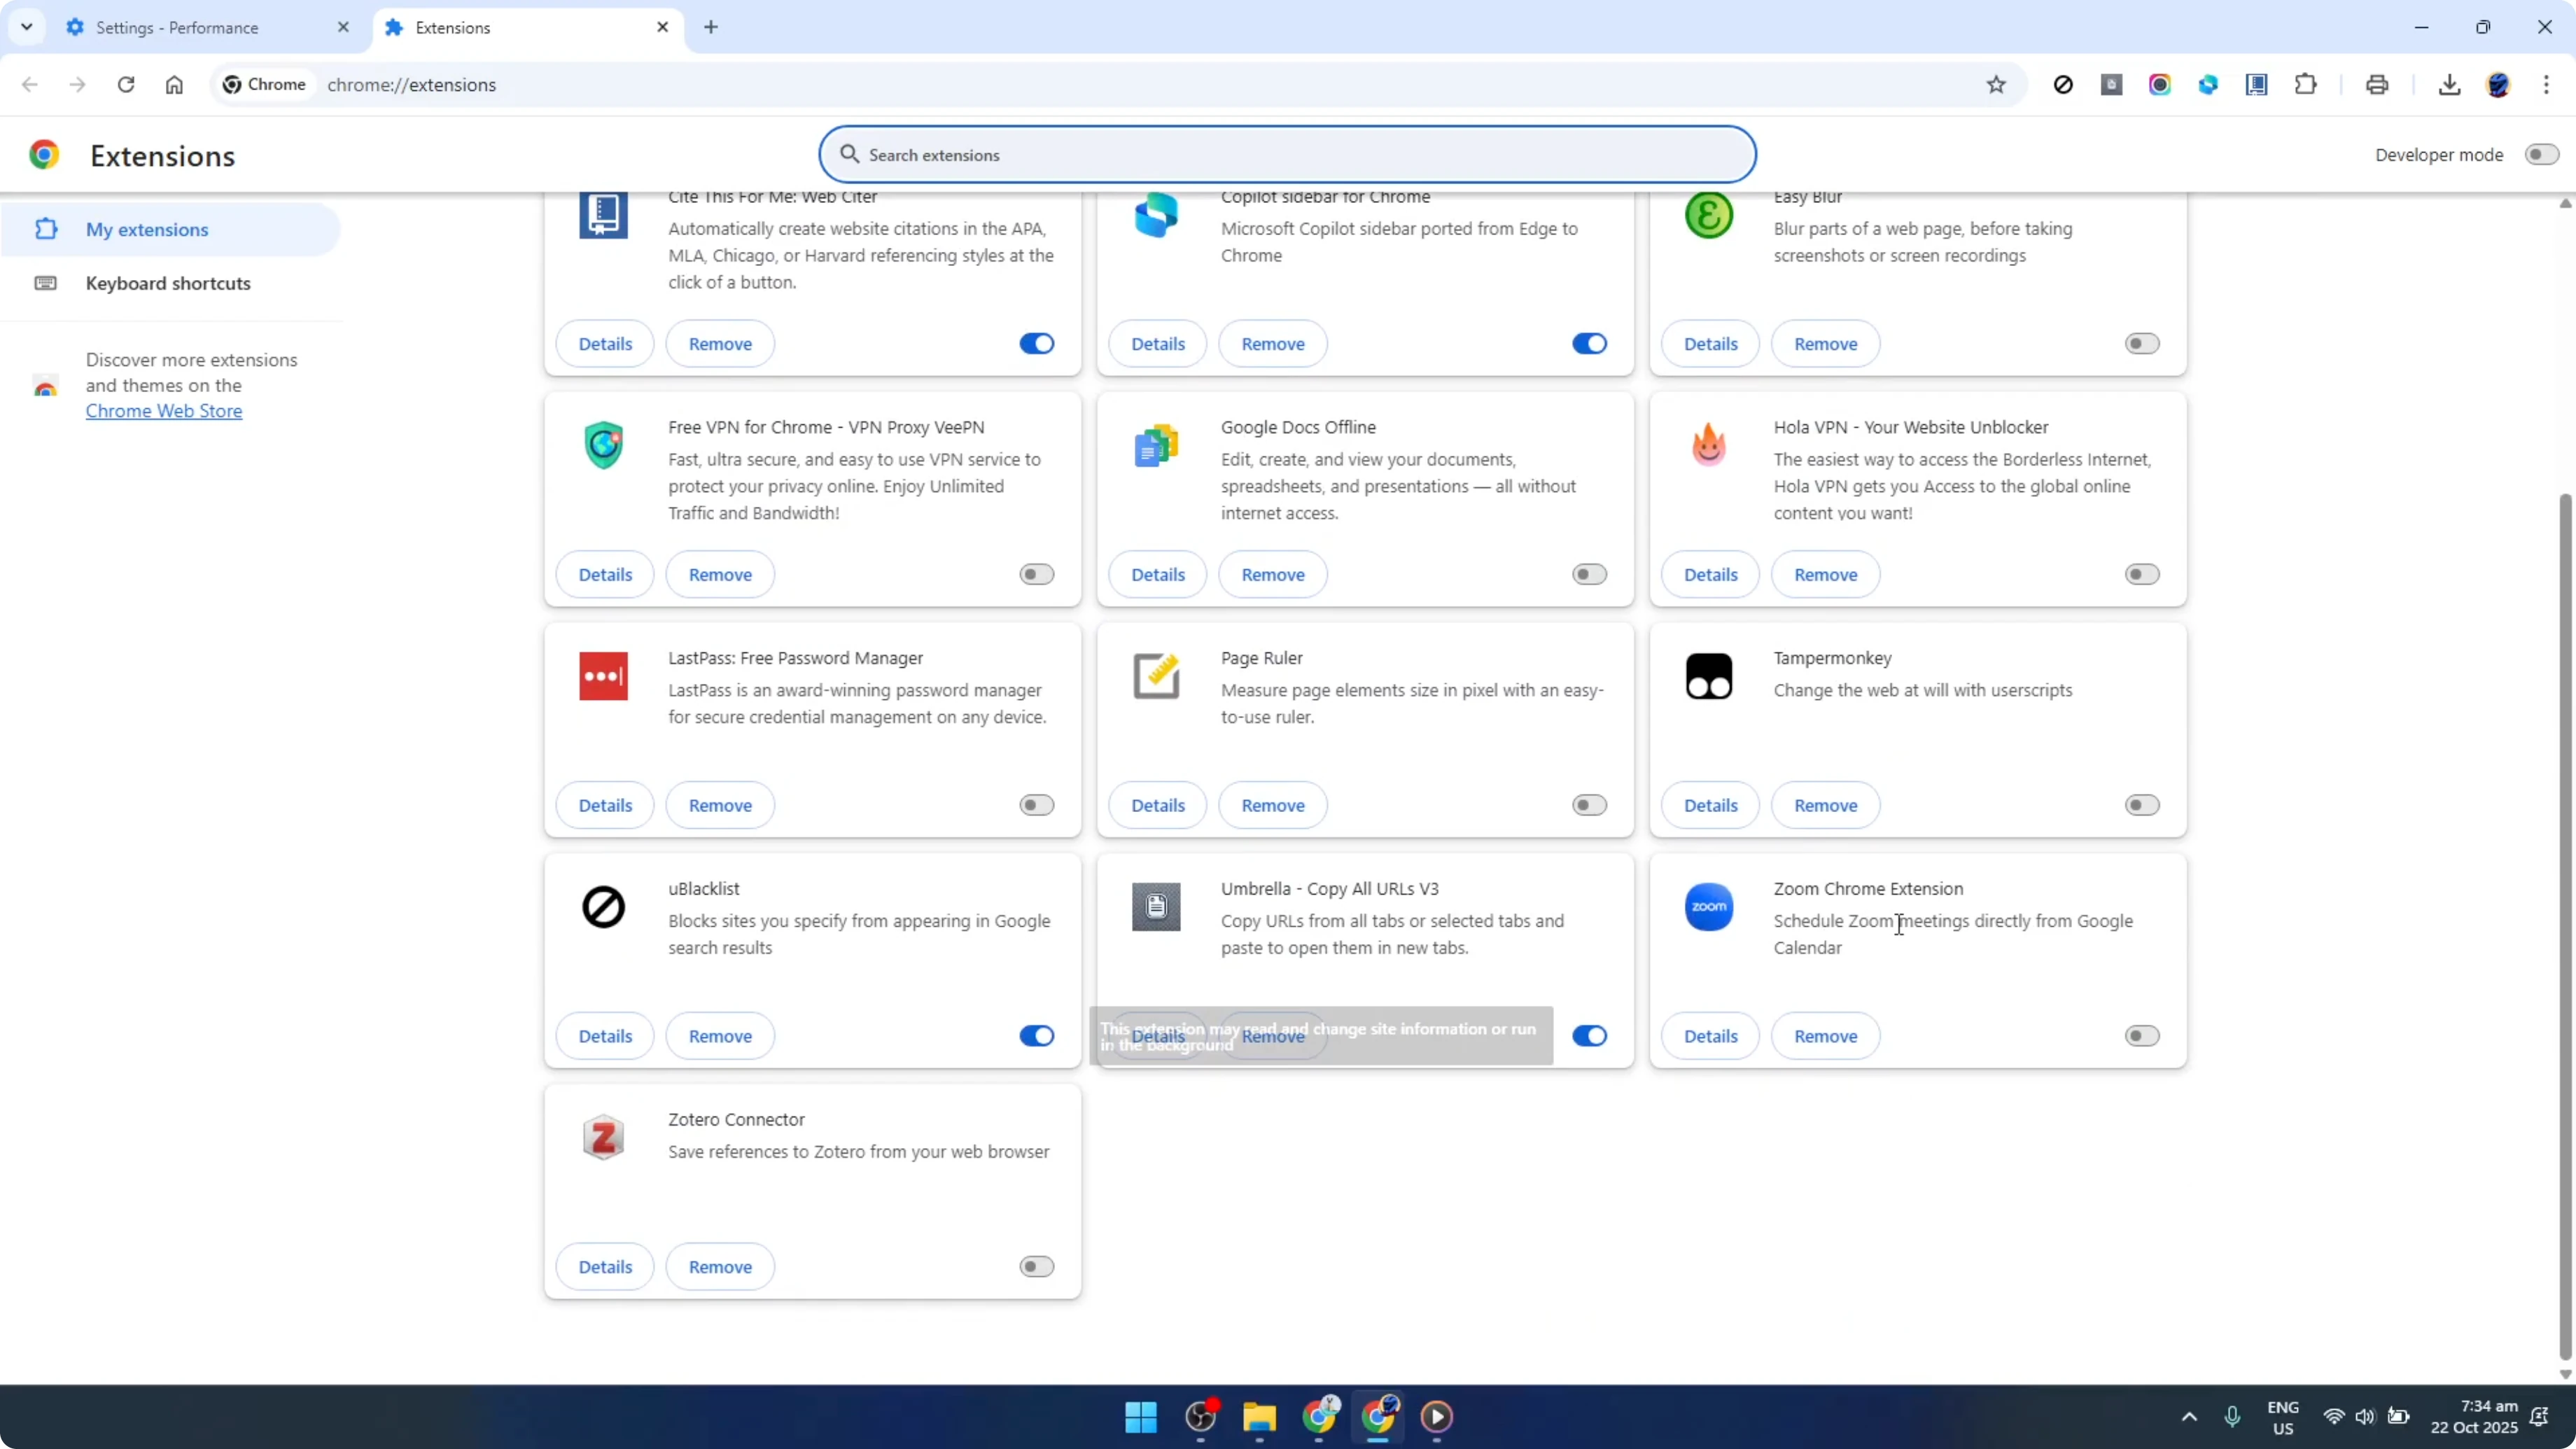Toggle Developer mode switch

click(x=2541, y=155)
